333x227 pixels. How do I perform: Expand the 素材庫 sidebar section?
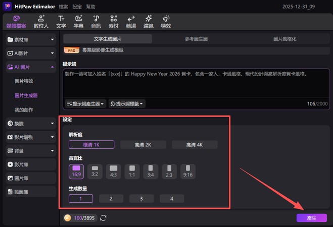pyautogui.click(x=31, y=40)
